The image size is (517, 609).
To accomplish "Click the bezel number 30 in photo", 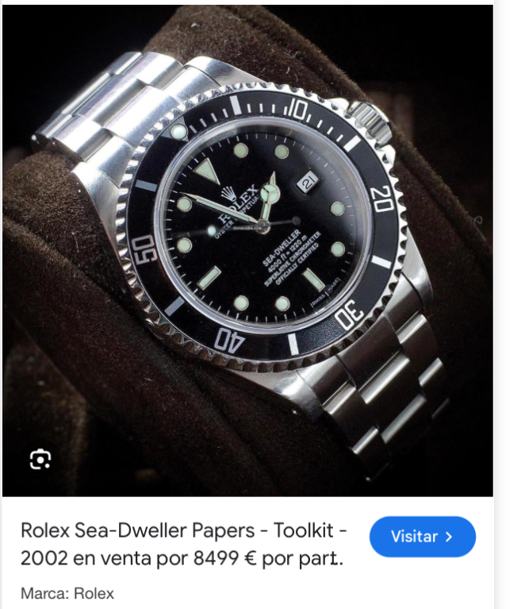I will 350,314.
